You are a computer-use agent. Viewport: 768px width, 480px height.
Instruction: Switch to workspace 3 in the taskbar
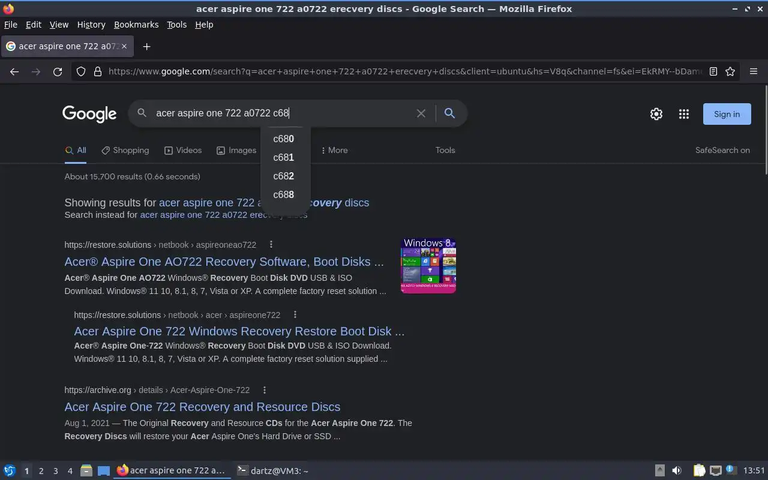coord(55,471)
